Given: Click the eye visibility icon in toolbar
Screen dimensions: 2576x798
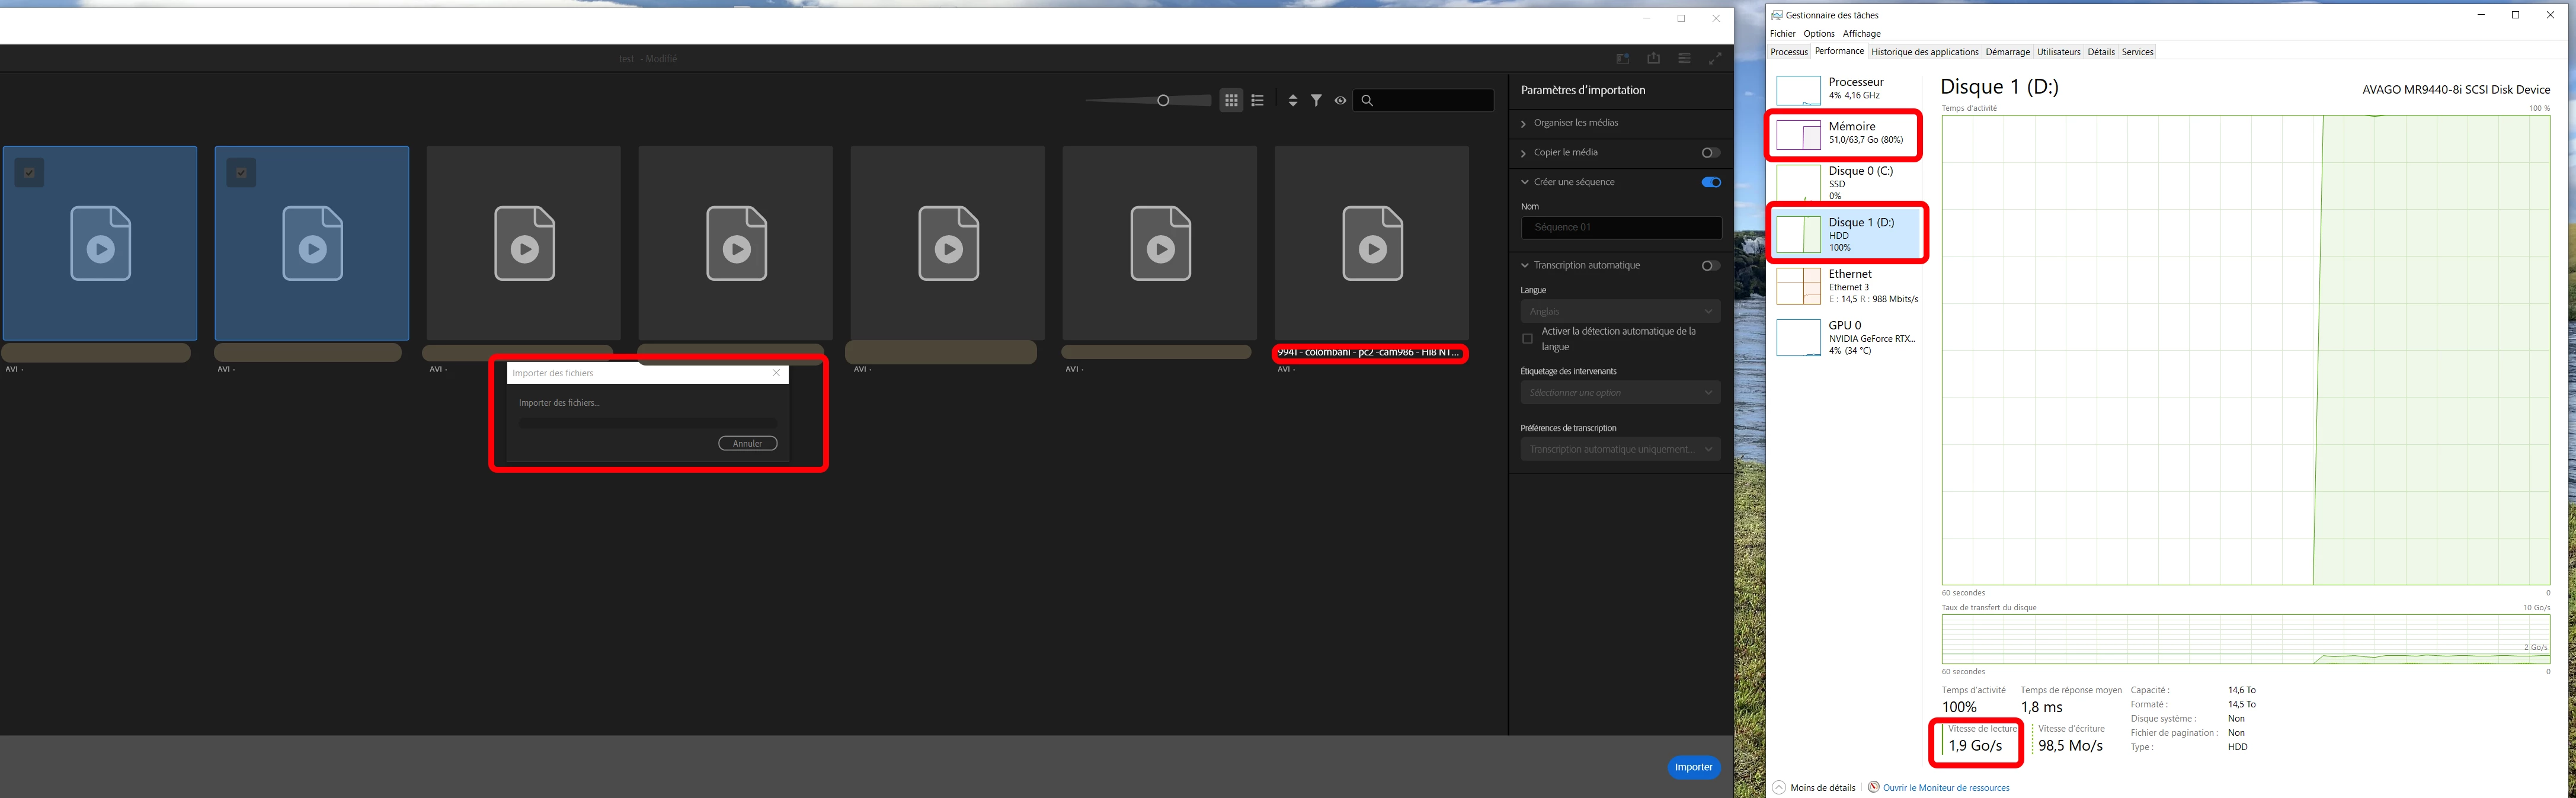Looking at the screenshot, I should point(1340,100).
